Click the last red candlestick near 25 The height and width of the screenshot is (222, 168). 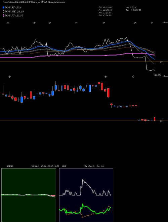tap(155, 119)
